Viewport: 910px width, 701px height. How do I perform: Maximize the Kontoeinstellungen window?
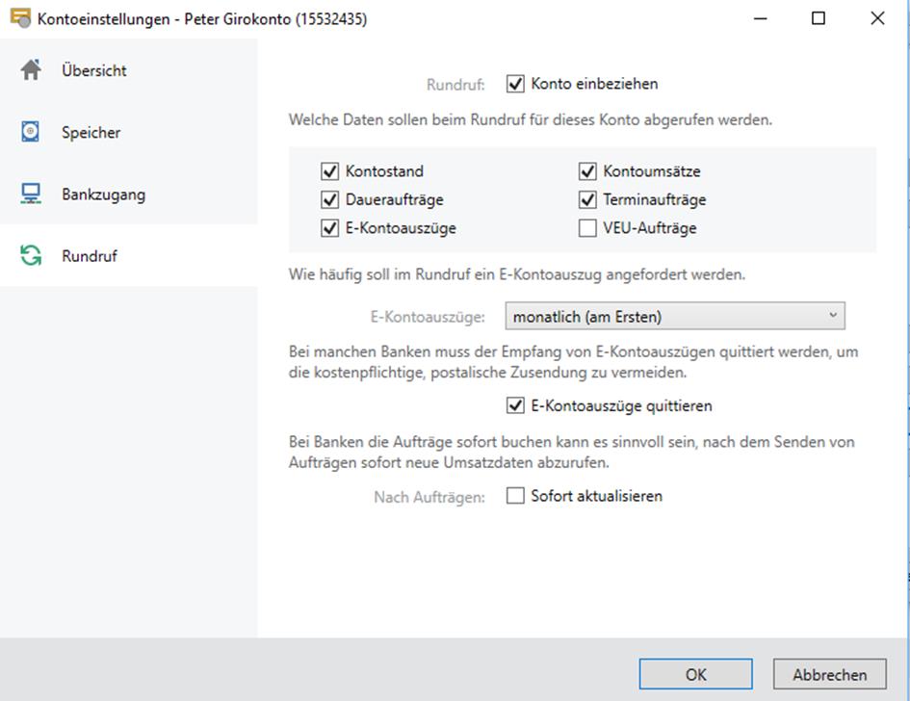pyautogui.click(x=819, y=18)
